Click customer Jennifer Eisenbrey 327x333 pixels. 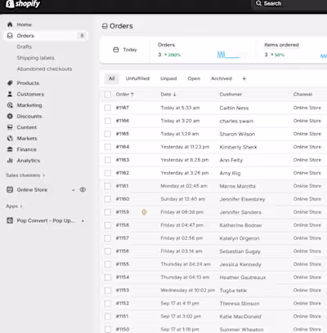pos(242,199)
